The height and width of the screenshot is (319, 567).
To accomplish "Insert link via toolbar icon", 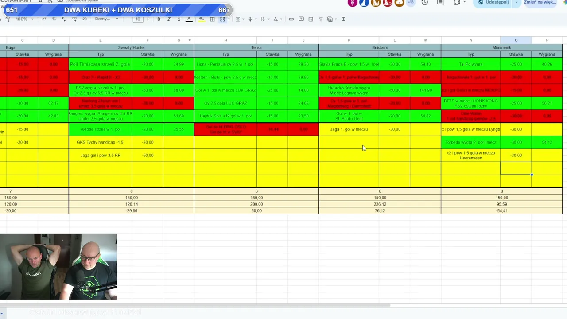I will point(291,19).
